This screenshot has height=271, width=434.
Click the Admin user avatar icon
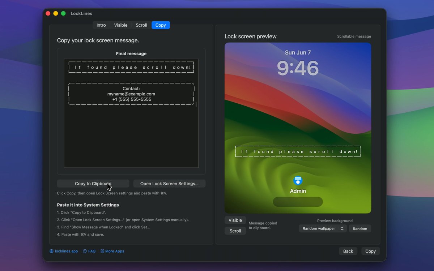[298, 180]
